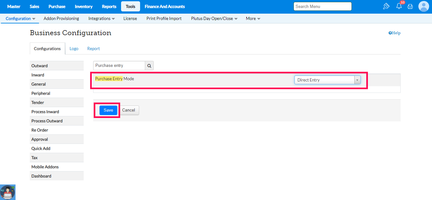Switch to the Report tab
This screenshot has height=200, width=432.
coord(93,48)
